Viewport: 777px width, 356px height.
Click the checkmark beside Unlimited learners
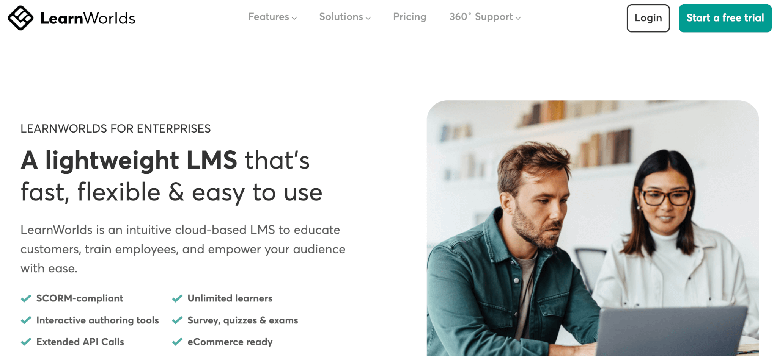pyautogui.click(x=177, y=298)
